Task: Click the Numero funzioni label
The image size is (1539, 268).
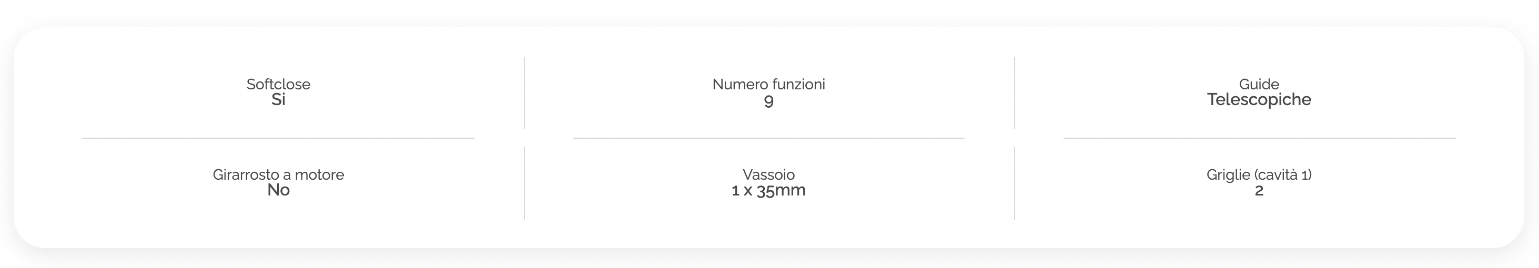Action: [768, 84]
